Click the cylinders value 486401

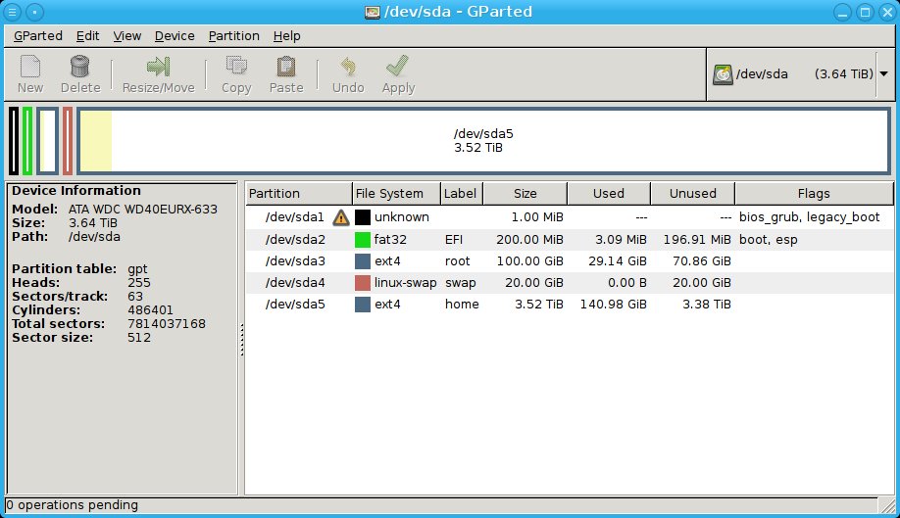150,310
